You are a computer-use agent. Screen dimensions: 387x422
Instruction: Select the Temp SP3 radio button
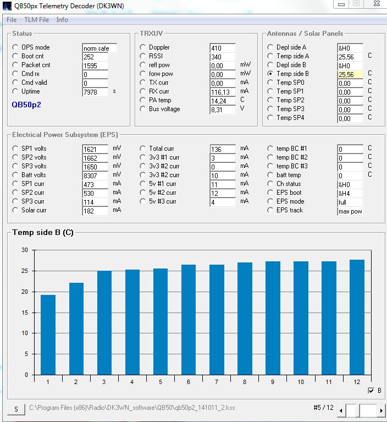coord(270,109)
